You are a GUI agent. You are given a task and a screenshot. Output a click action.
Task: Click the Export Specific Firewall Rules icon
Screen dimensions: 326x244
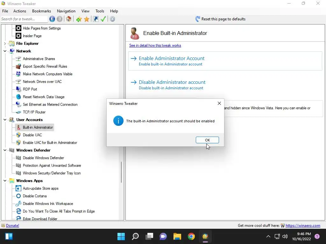pos(18,66)
